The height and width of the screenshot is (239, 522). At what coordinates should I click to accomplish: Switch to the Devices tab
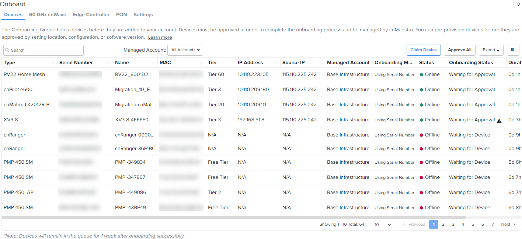(13, 15)
